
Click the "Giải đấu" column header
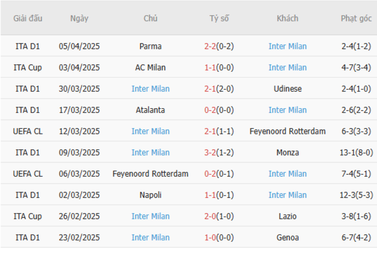coord(28,19)
